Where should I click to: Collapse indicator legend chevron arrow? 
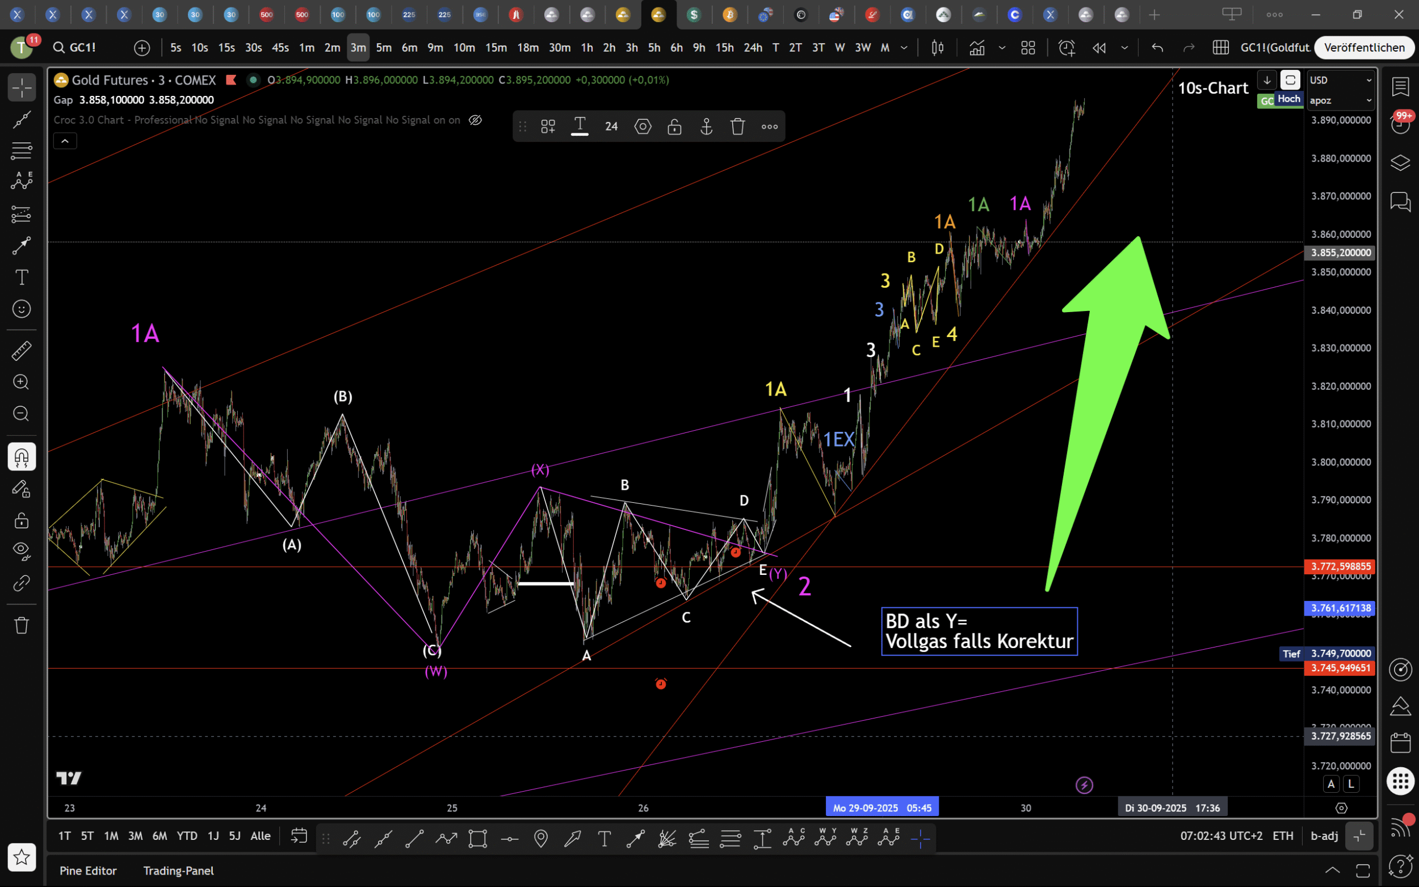(65, 141)
